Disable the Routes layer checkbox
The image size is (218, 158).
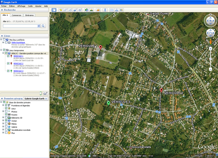click(6, 114)
